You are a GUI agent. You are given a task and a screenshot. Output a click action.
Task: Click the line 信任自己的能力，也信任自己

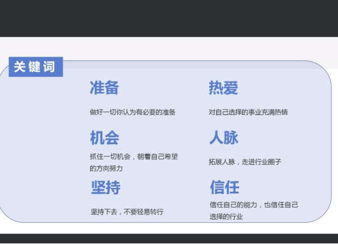254,204
